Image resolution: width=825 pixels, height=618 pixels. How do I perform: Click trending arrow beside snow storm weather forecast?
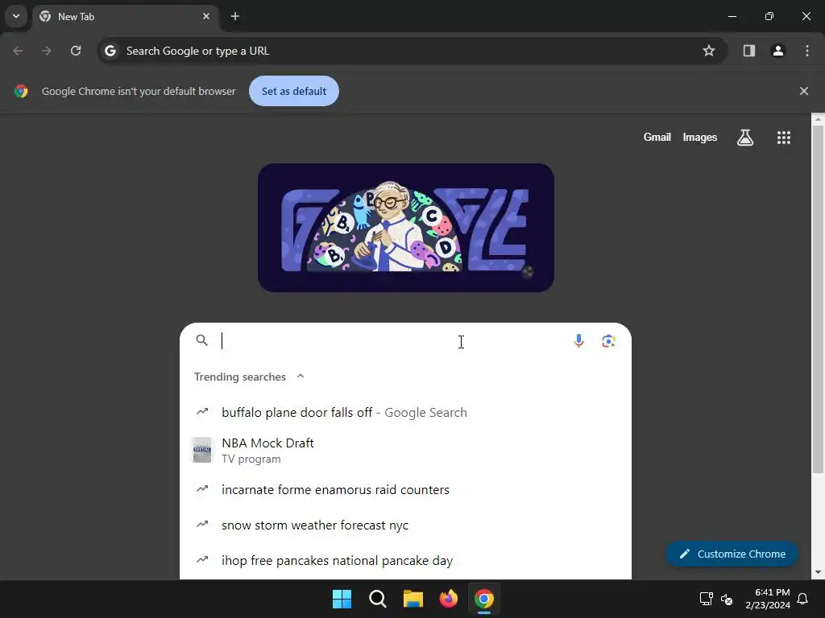pos(202,524)
